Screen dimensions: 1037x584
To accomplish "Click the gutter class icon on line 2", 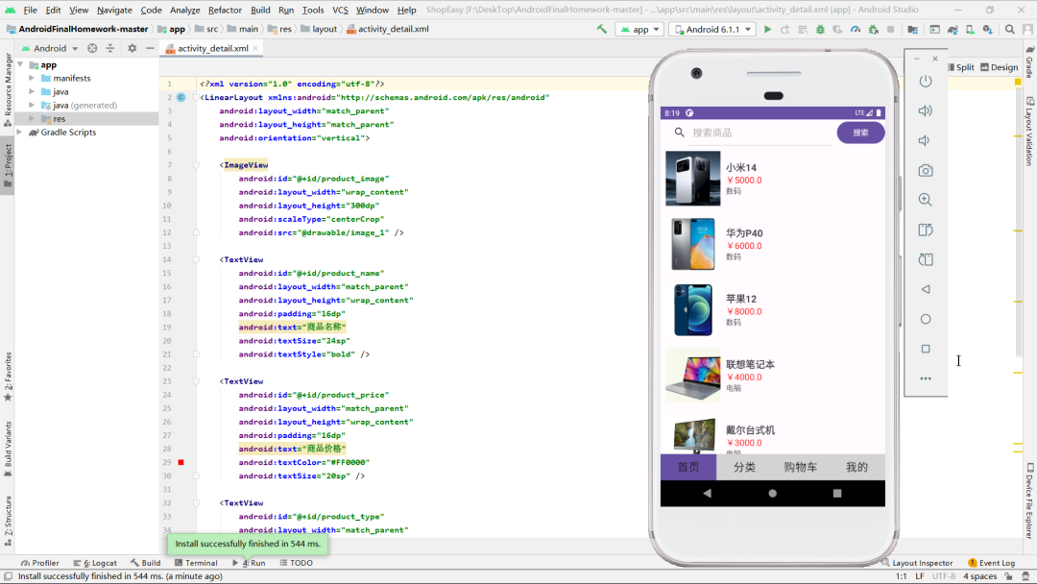I will pos(181,97).
